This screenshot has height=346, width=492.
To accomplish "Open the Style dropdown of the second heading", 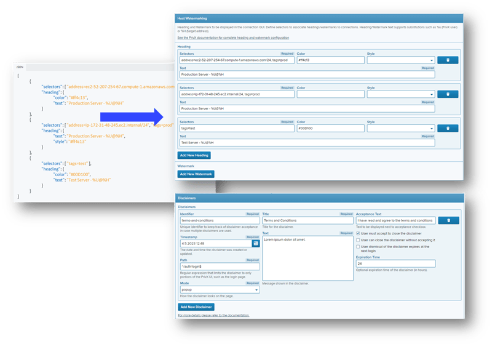I will 400,94.
